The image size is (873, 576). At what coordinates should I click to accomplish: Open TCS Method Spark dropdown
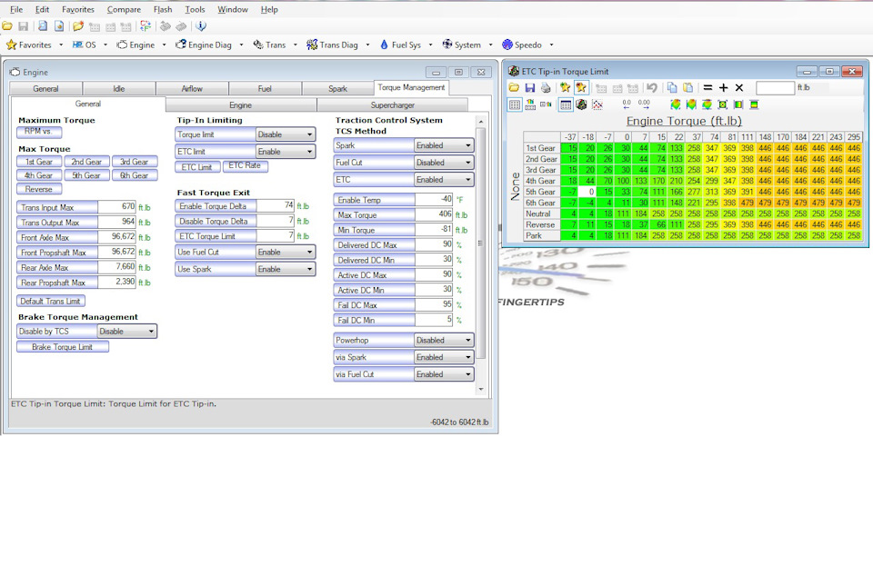pos(445,145)
